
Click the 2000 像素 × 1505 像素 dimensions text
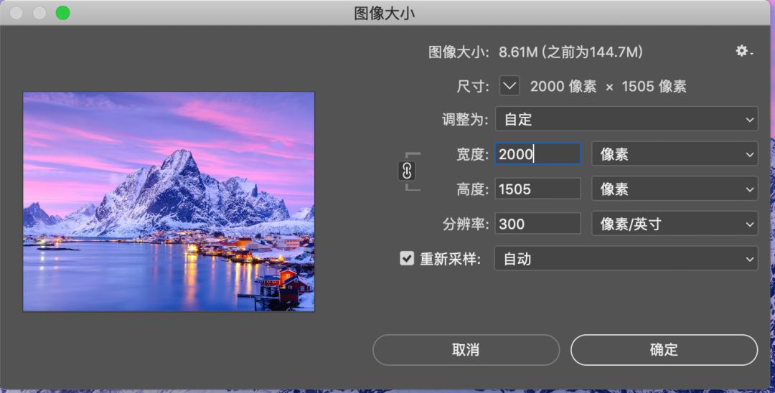click(x=608, y=86)
